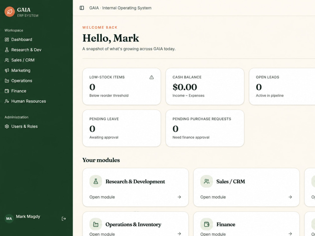Click arrow on Sales / CRM card
The image size is (315, 236).
tap(290, 197)
